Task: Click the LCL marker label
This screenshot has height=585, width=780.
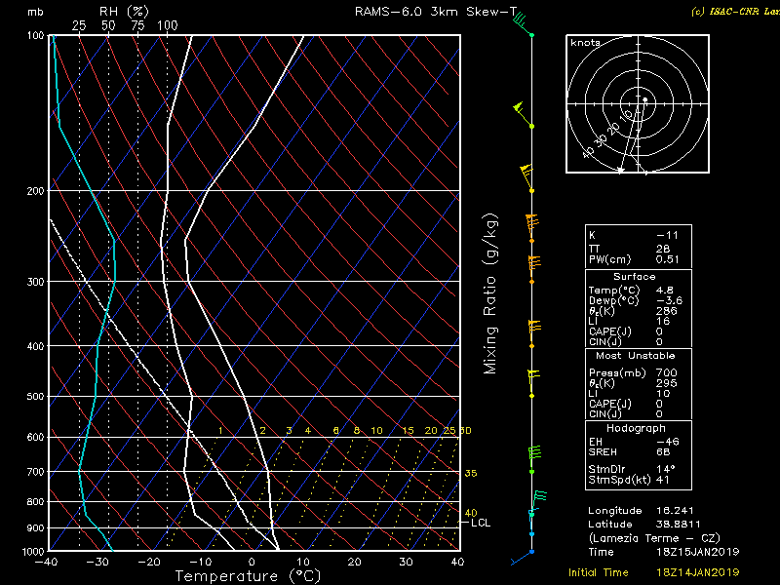Action: tap(481, 523)
